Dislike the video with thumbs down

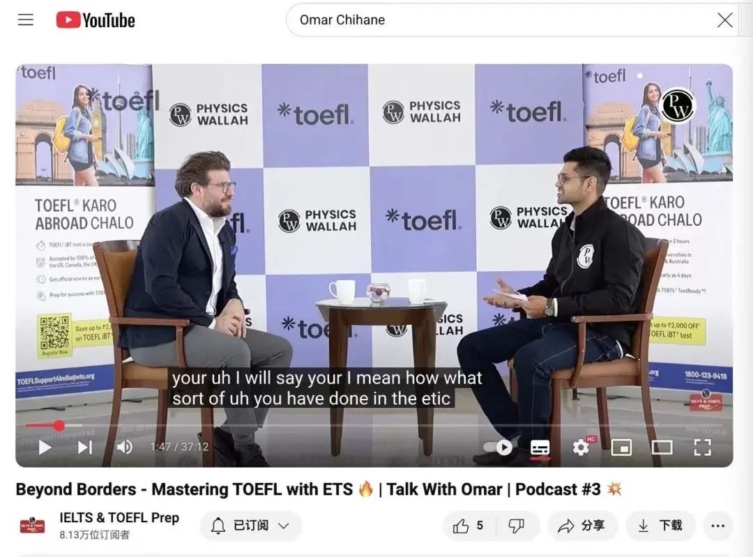coord(517,526)
